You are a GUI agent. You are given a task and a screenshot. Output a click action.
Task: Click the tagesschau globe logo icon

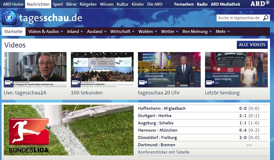[x=9, y=18]
